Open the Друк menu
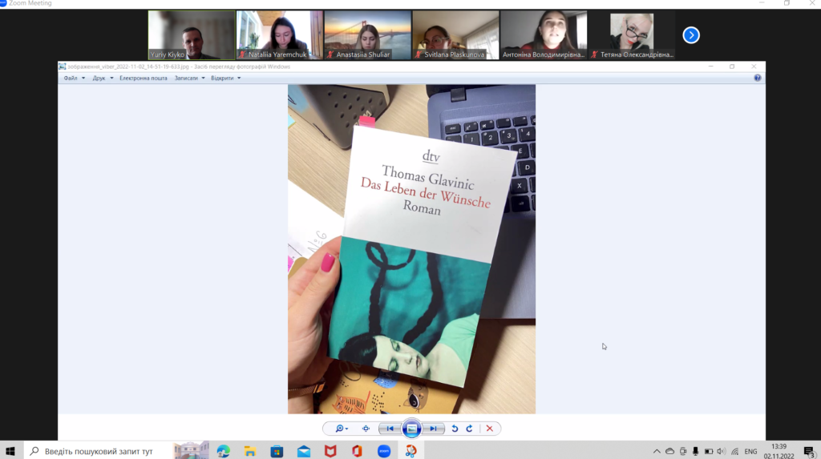This screenshot has width=821, height=459. click(103, 78)
